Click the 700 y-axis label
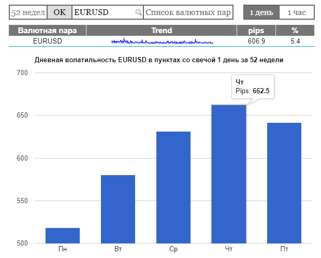 pos(22,73)
